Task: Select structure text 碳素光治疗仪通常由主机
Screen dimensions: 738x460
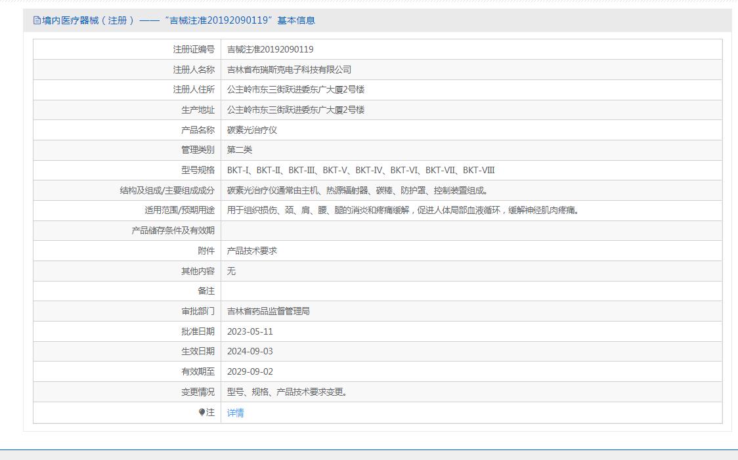Action: [x=358, y=190]
